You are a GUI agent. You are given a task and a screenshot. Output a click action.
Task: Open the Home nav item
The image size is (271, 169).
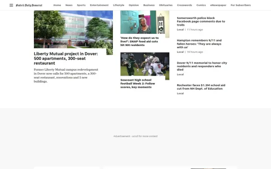click(57, 5)
